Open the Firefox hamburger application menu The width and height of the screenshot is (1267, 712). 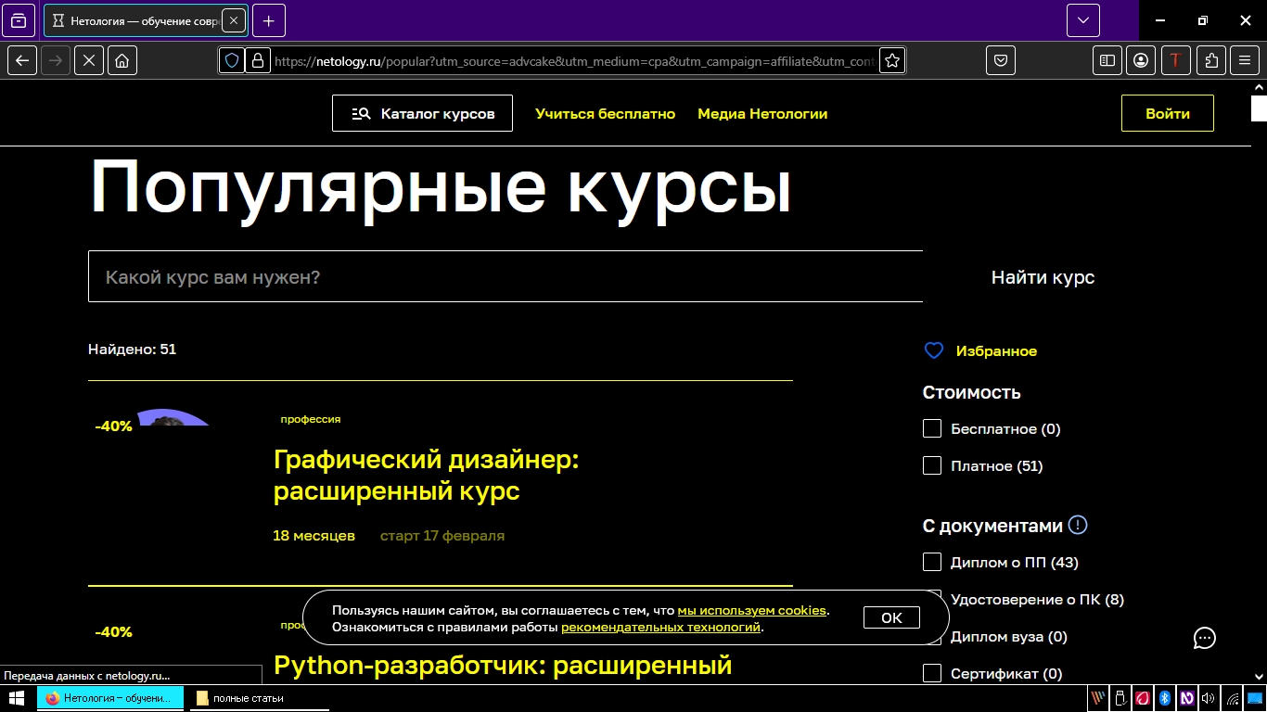coord(1245,60)
